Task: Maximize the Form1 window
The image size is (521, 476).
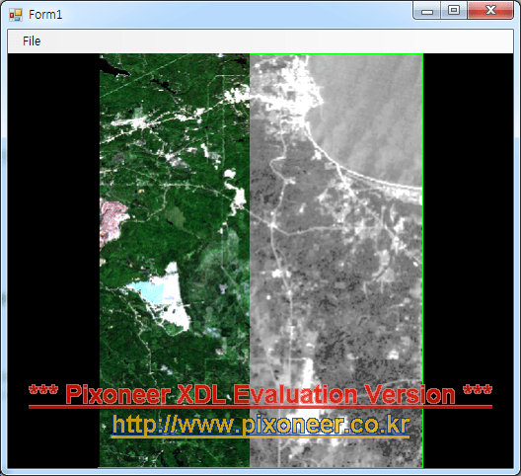Action: [454, 11]
